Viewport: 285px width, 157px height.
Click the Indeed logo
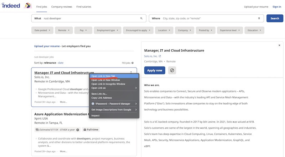(11, 6)
